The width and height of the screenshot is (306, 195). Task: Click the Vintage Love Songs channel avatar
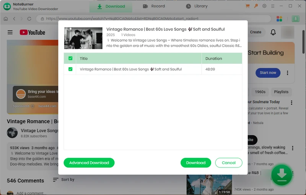click(x=12, y=133)
